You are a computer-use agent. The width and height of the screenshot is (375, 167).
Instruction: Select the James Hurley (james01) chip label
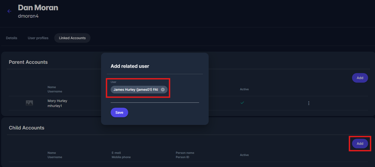coord(135,90)
